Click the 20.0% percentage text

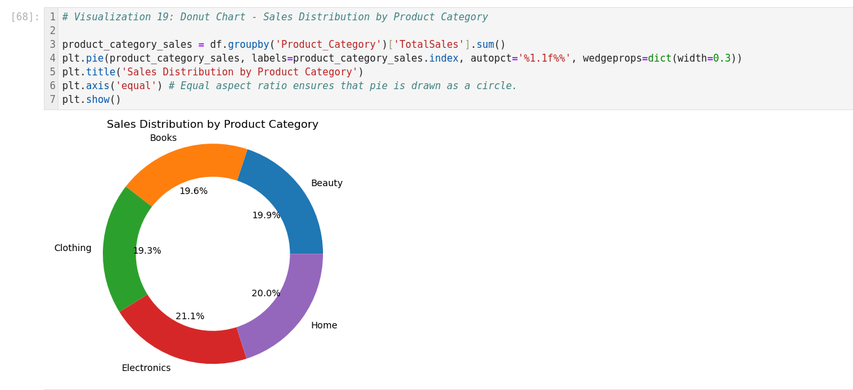tap(266, 294)
